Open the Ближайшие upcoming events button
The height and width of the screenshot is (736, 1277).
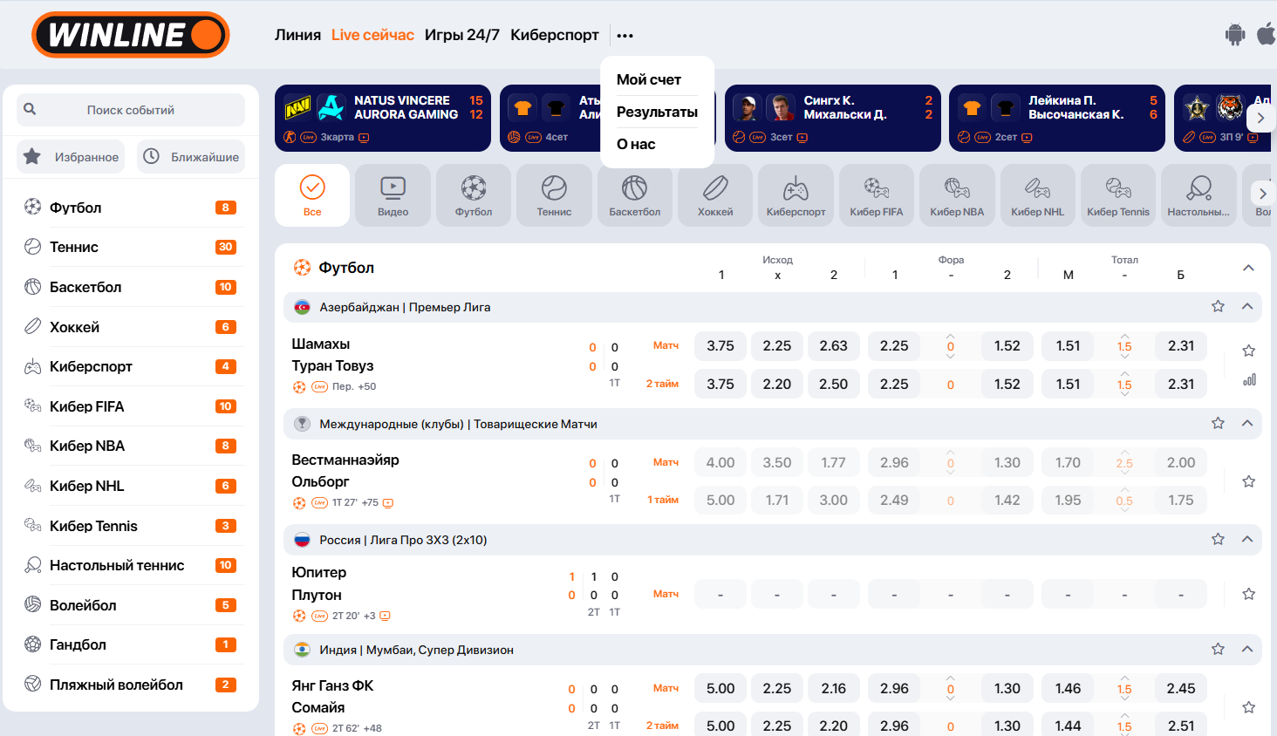pyautogui.click(x=191, y=157)
